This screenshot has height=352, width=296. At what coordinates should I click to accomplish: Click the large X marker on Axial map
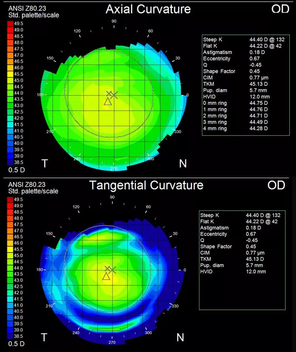pos(114,95)
